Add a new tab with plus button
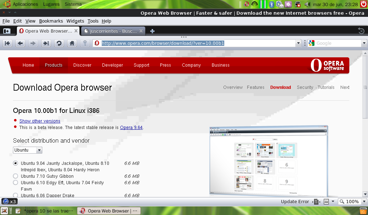The image size is (368, 215). click(x=152, y=31)
